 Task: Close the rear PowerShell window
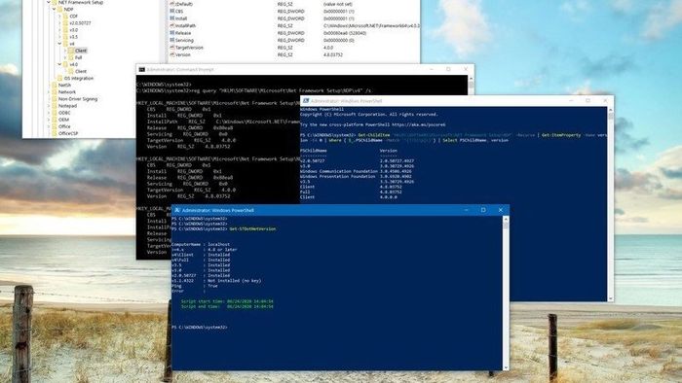[x=605, y=101]
